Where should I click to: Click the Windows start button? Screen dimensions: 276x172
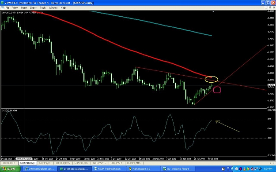[x=10, y=169]
